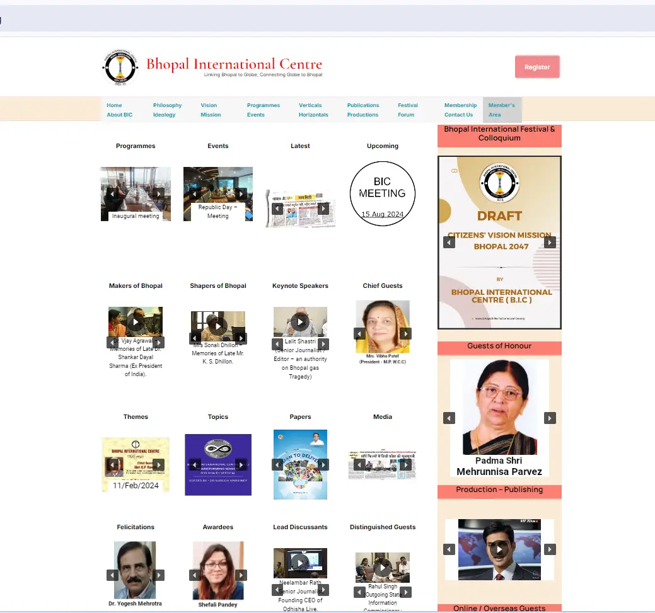This screenshot has width=655, height=613.
Task: Play the Production - Publishing video
Action: (x=499, y=549)
